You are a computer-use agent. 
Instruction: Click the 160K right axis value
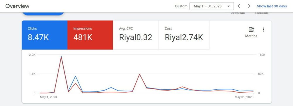click(261, 55)
